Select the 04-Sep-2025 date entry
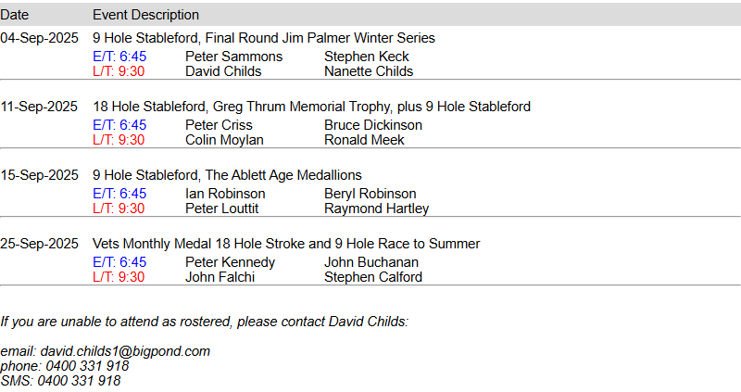This screenshot has height=392, width=741. point(39,38)
